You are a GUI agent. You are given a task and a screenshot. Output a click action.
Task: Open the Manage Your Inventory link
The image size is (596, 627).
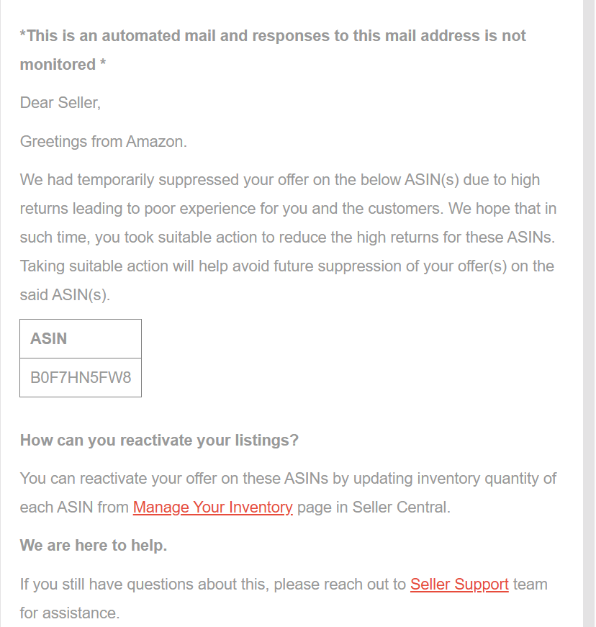[x=212, y=507]
